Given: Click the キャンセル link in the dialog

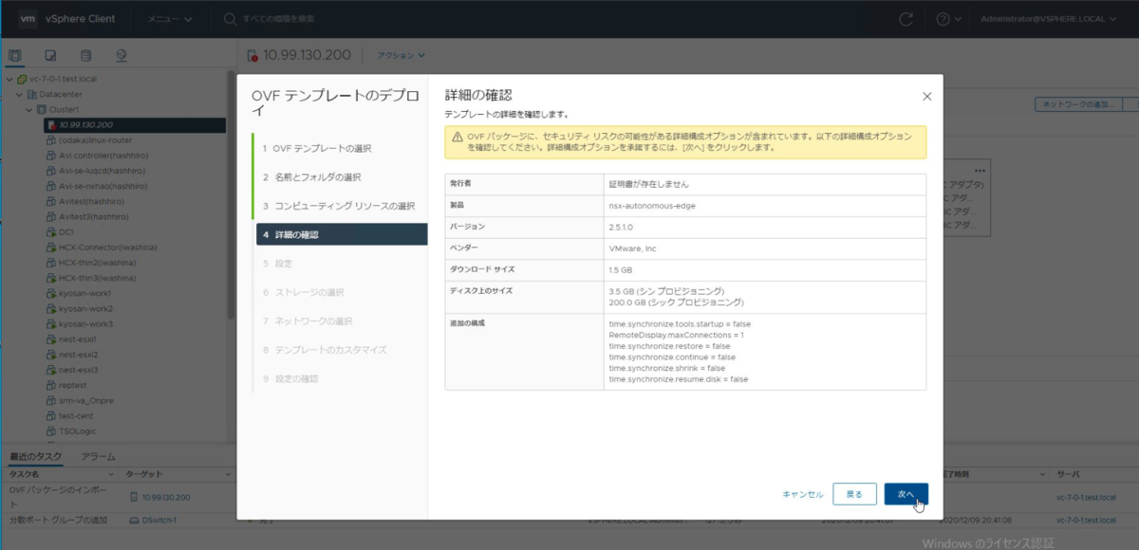Looking at the screenshot, I should point(803,494).
